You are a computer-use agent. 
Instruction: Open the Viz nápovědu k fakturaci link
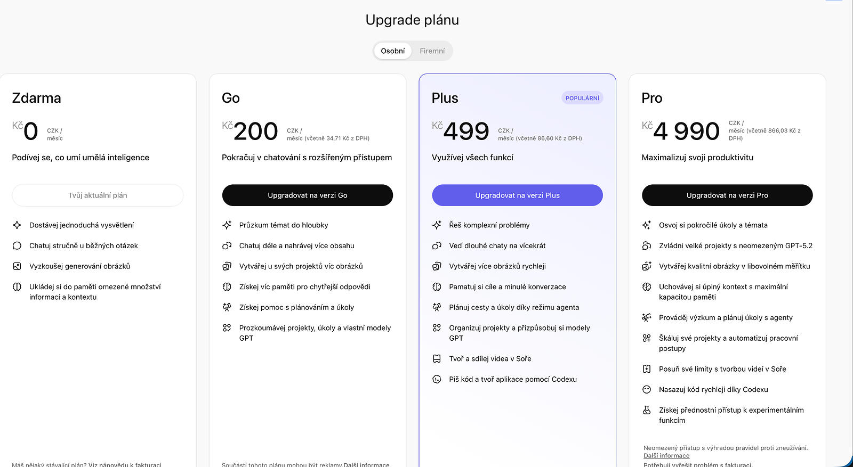[125, 464]
